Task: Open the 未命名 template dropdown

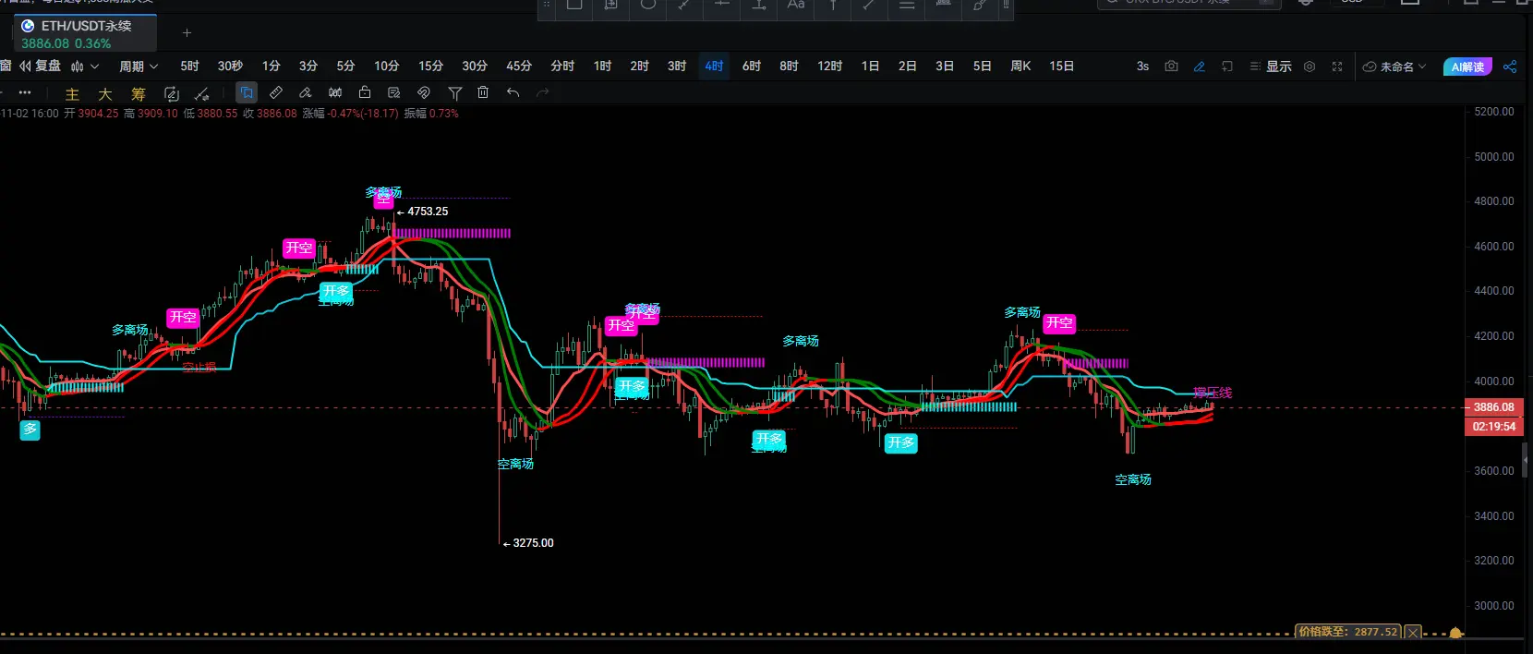Action: (1395, 67)
